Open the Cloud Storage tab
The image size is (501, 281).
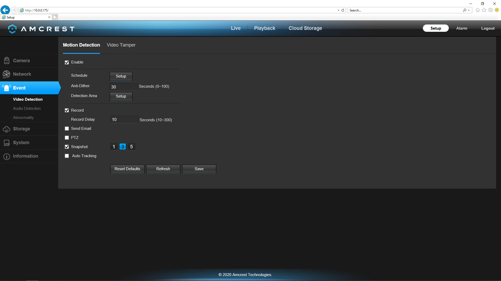pos(305,28)
